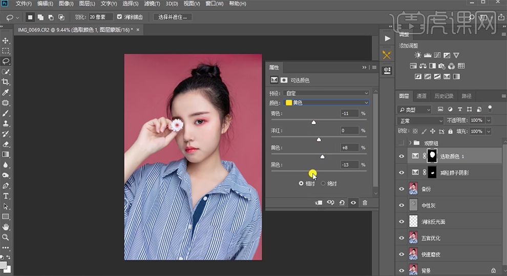This screenshot has height=276, width=507.
Task: Select the Zoom tool
Action: pos(6,238)
